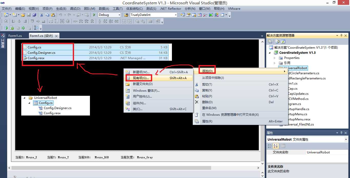The height and width of the screenshot is (178, 350).
Task: Choose 新建项(W)... from the add submenu
Action: (158, 72)
